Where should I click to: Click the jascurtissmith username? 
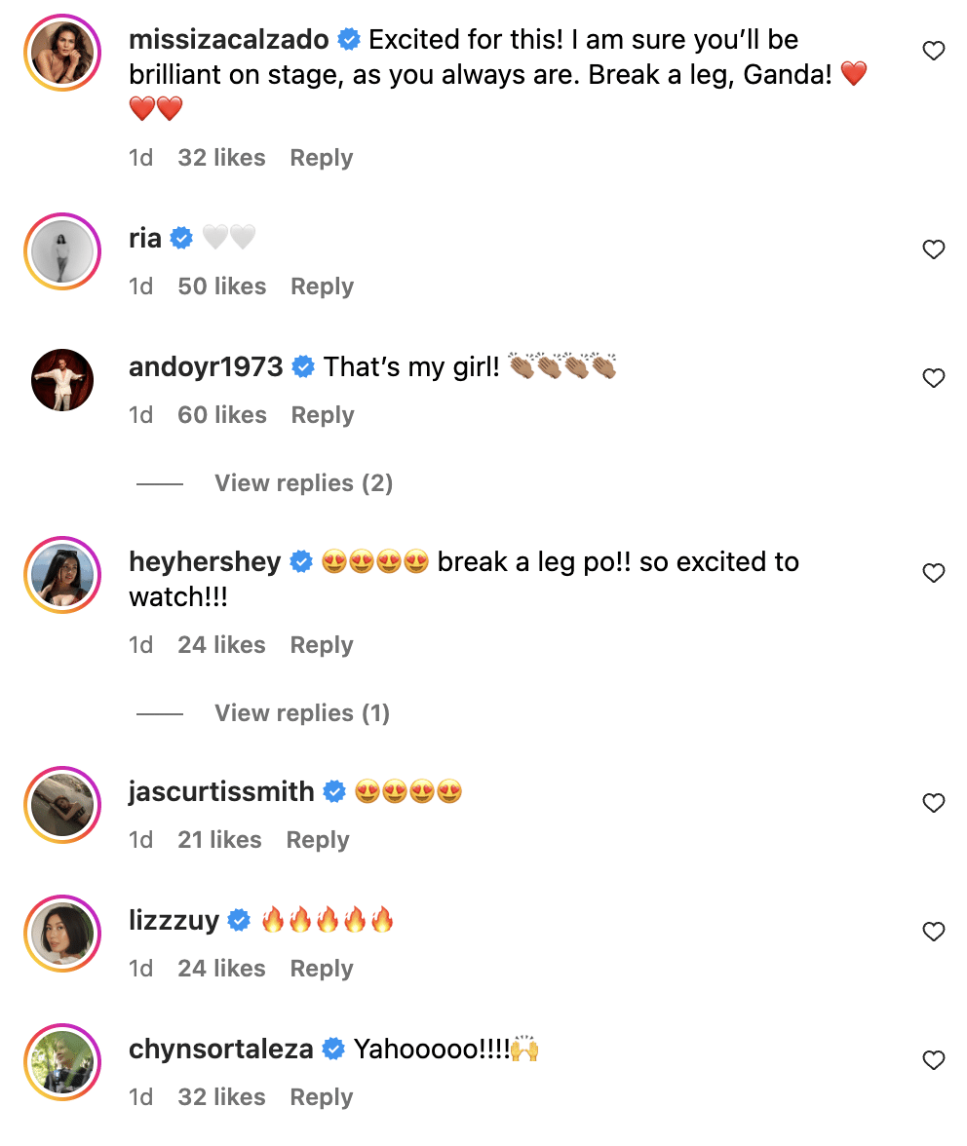(x=221, y=792)
